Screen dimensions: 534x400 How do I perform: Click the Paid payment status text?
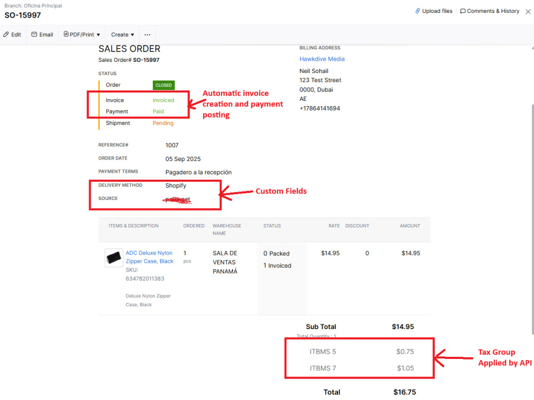tap(158, 111)
